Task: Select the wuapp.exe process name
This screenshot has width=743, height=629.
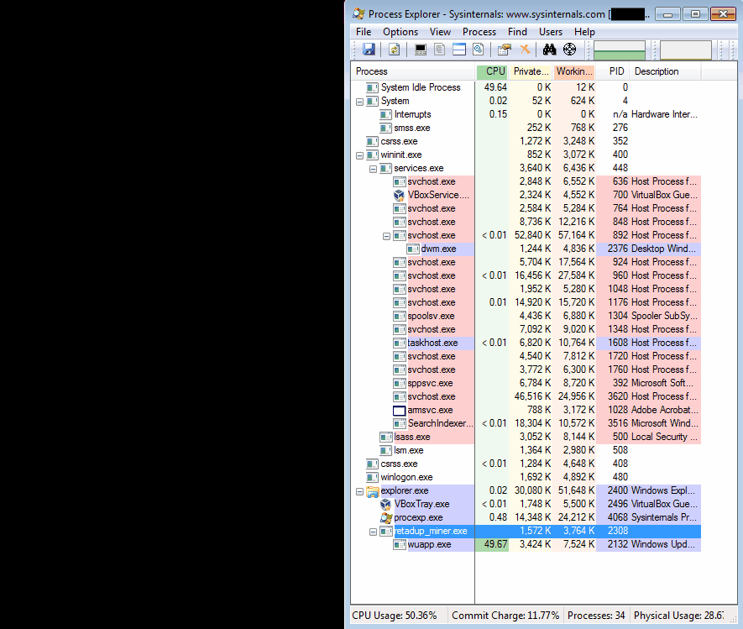Action: tap(429, 545)
